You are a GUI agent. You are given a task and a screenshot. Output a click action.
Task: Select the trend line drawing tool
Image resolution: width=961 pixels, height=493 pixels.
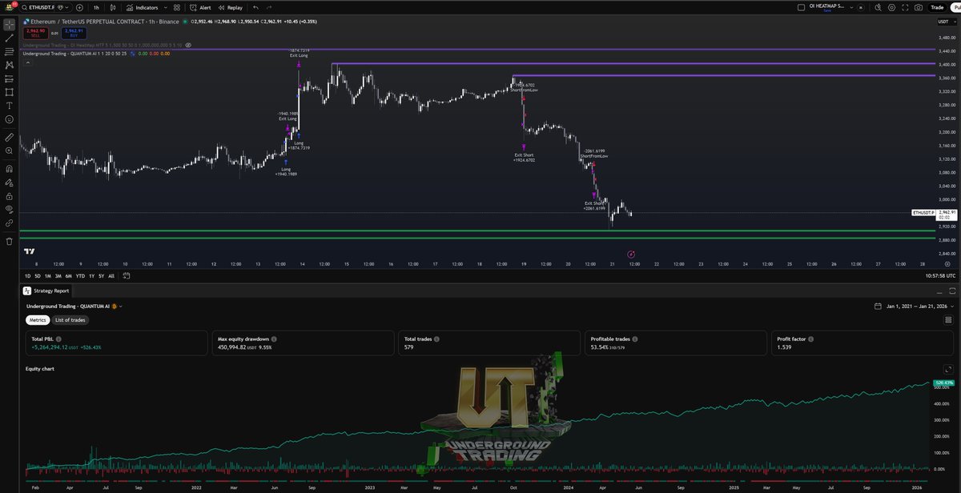[9, 38]
